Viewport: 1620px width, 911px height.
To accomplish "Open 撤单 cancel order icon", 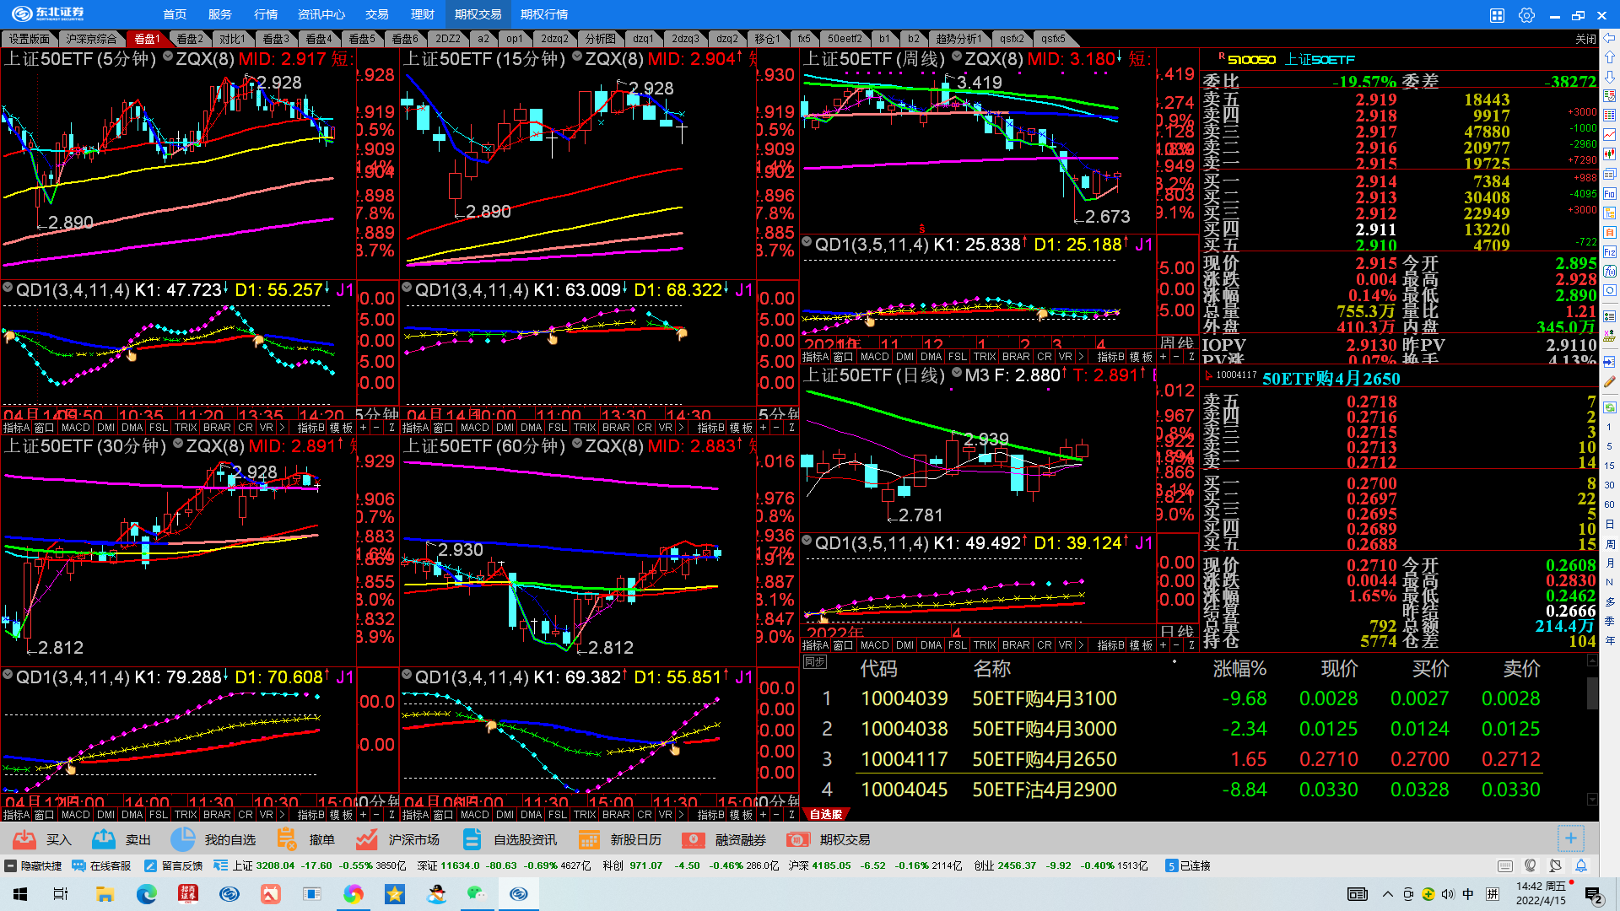I will point(287,839).
